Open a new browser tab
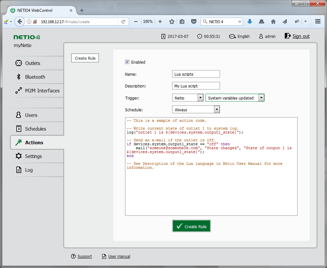327x268 pixels. point(82,10)
